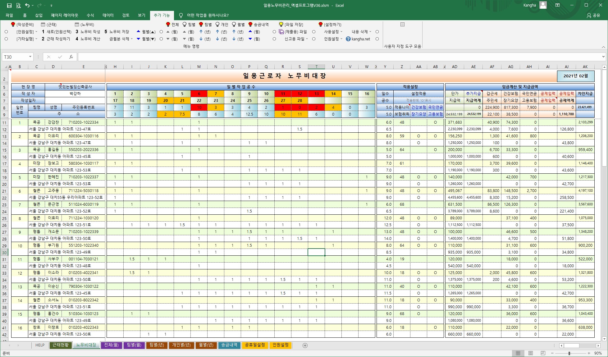Click the 월별(▲) blue up-triangle icon

click(x=139, y=32)
